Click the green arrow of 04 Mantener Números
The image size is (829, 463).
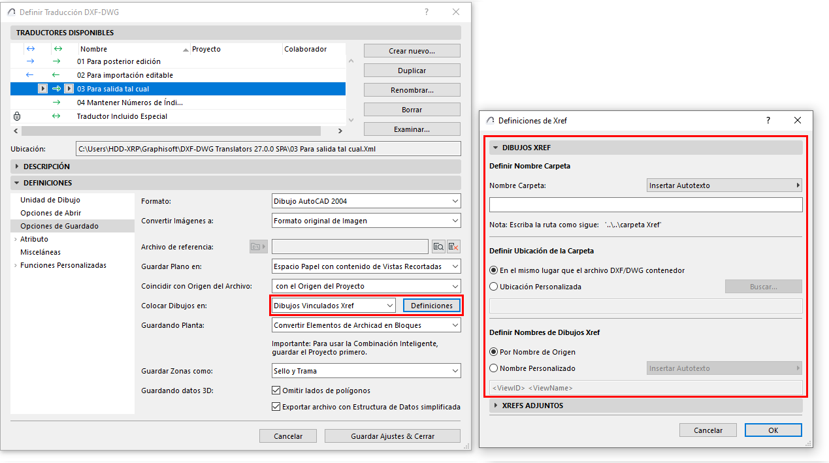(56, 103)
